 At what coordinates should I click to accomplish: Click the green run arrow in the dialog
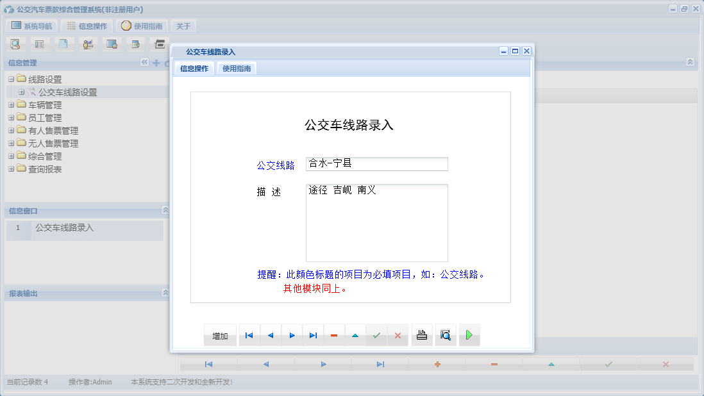[x=469, y=334]
